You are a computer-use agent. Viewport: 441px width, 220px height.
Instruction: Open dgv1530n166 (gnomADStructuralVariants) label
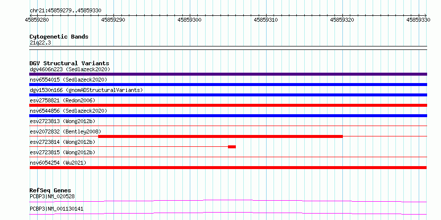pos(86,90)
